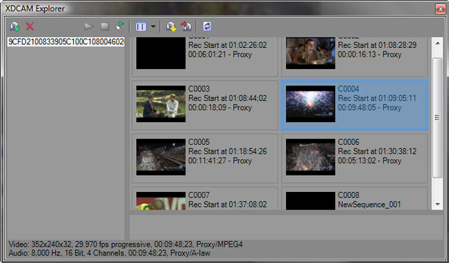Close the XDCAM Explorer window
The height and width of the screenshot is (263, 449).
[x=440, y=9]
